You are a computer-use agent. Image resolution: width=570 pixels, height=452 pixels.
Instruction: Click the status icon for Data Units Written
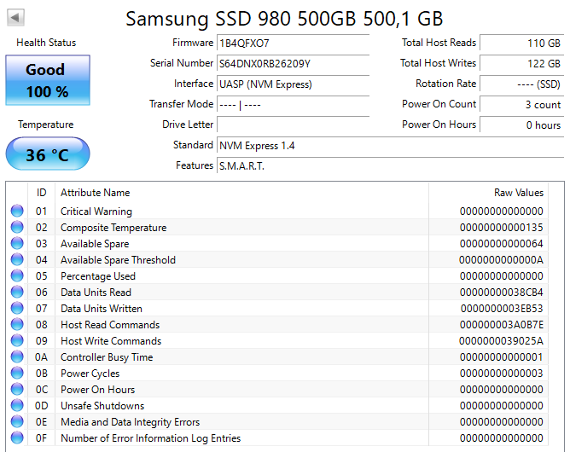(x=17, y=309)
